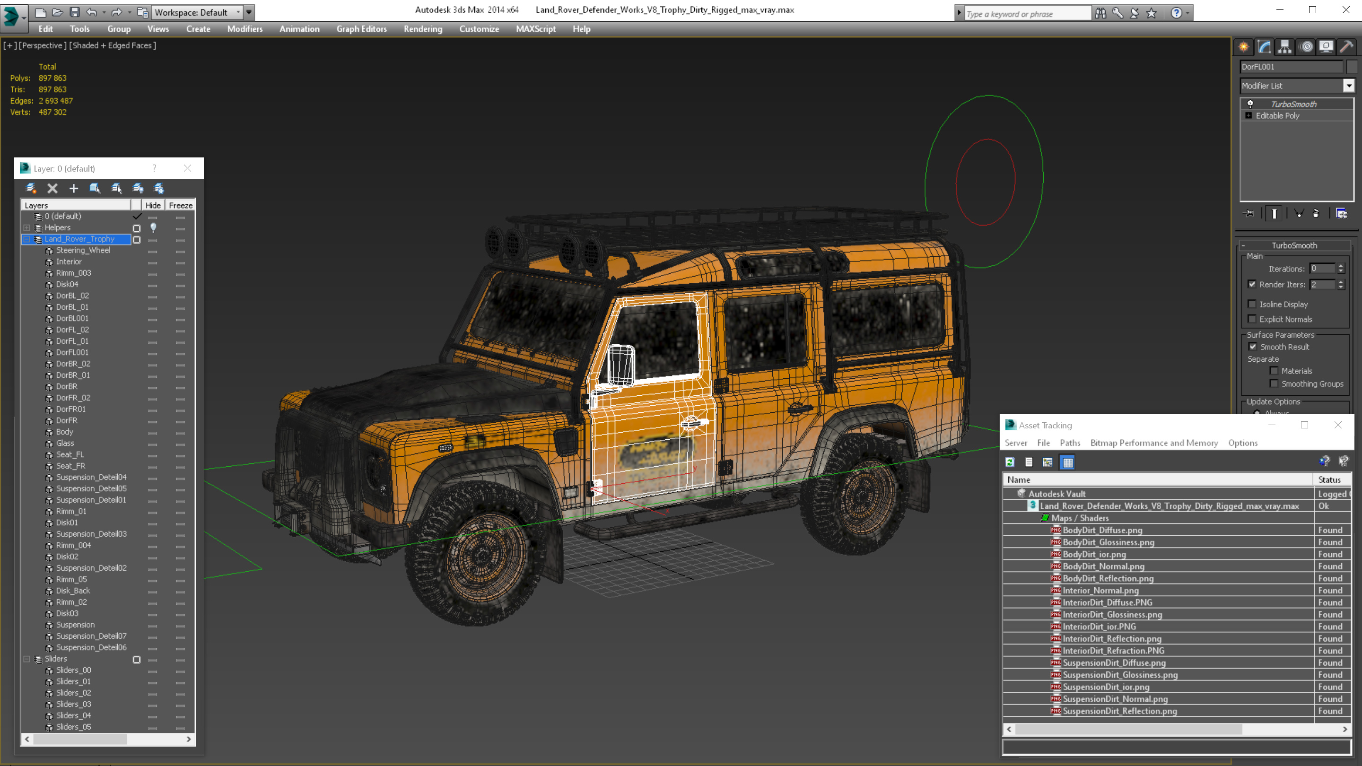Open the Display command panel tab
Image resolution: width=1362 pixels, height=766 pixels.
point(1326,47)
